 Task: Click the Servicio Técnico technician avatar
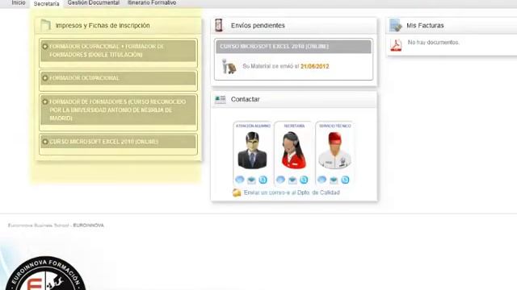[x=334, y=151]
